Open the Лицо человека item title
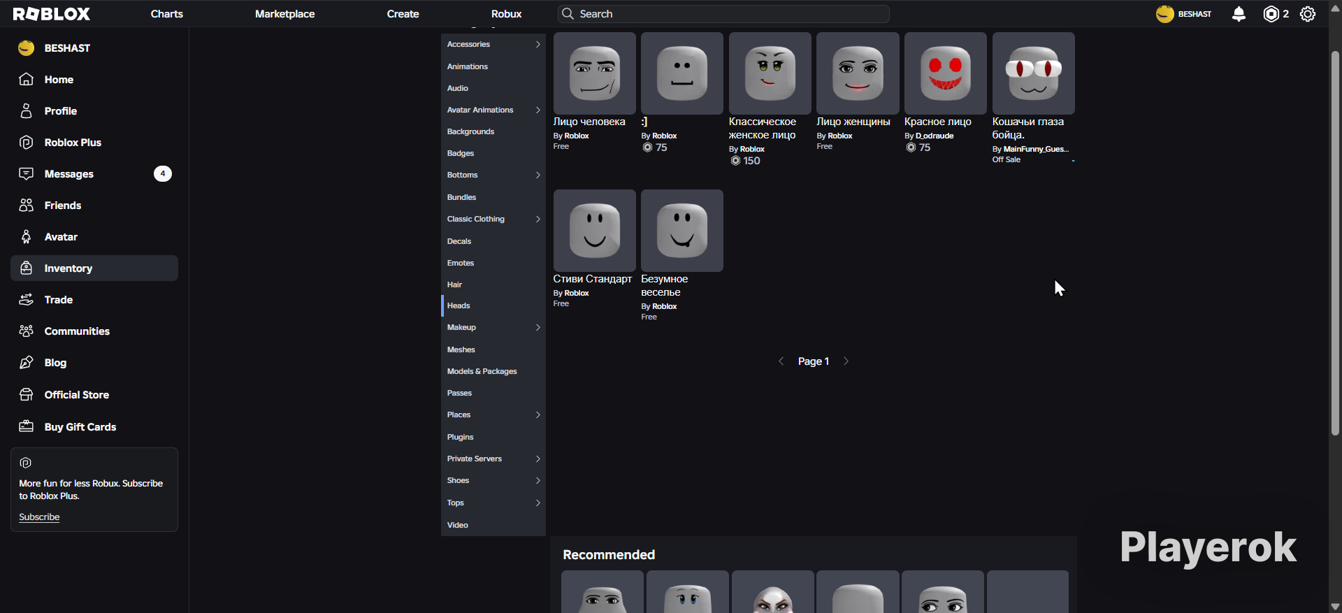1342x613 pixels. pyautogui.click(x=589, y=122)
